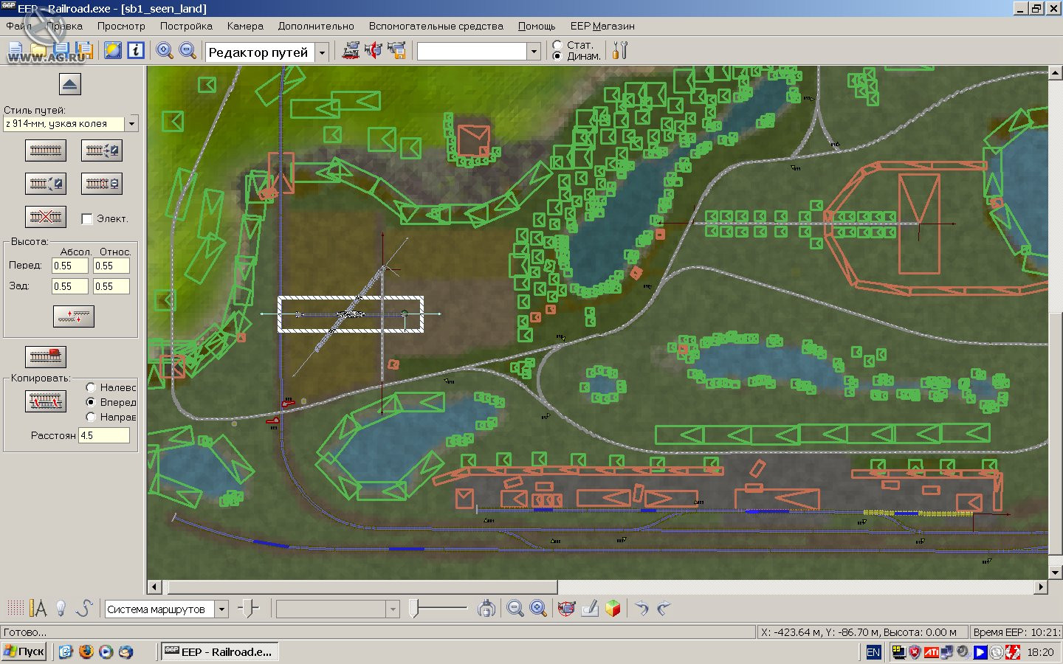This screenshot has width=1063, height=664.
Task: Select the Стат. radio button
Action: [557, 45]
